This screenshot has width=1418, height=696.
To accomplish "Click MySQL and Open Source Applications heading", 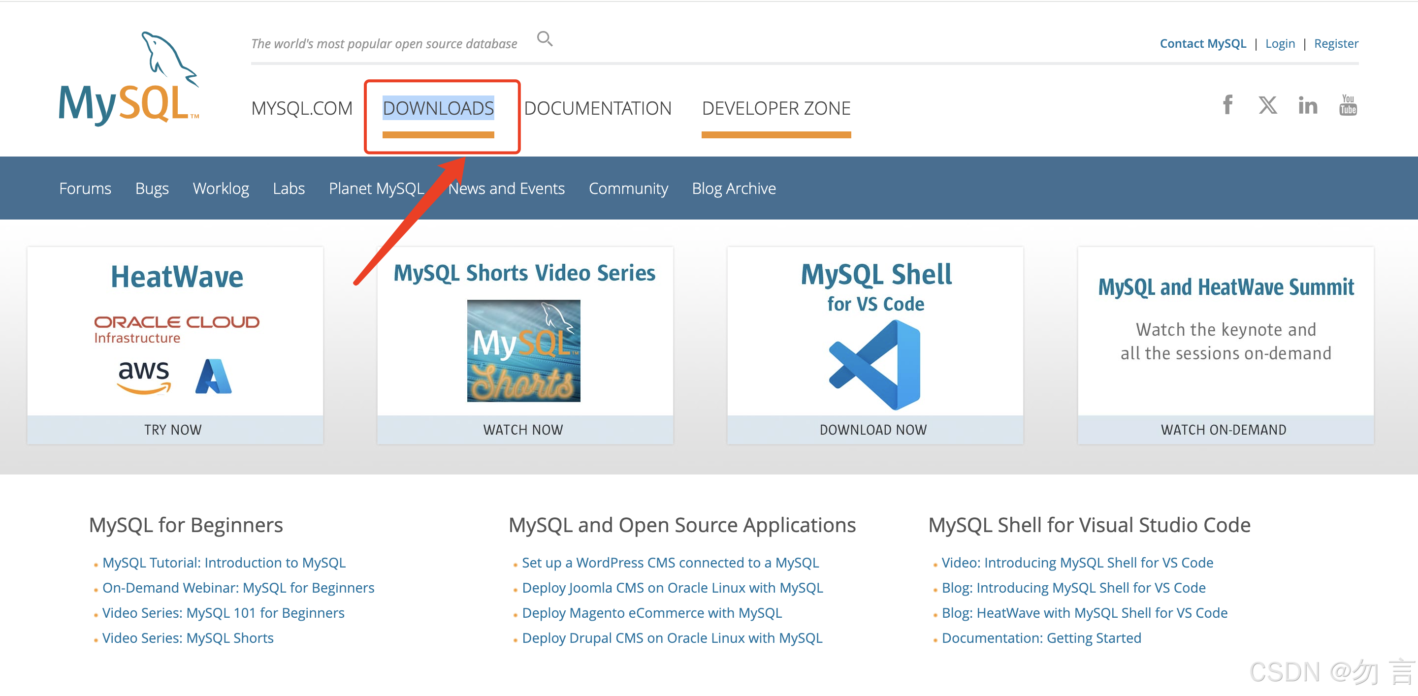I will coord(682,525).
